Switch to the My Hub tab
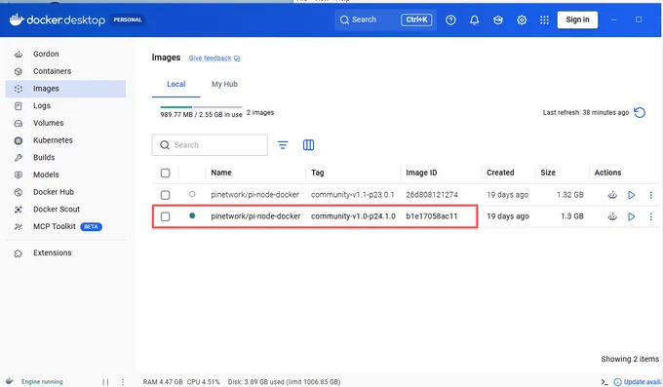Image resolution: width=663 pixels, height=387 pixels. click(x=224, y=84)
